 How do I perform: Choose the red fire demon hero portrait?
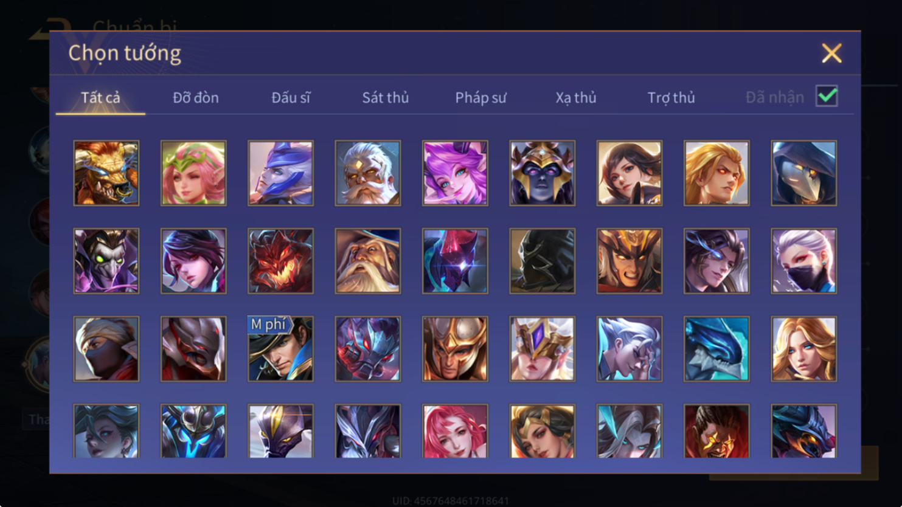tap(280, 261)
